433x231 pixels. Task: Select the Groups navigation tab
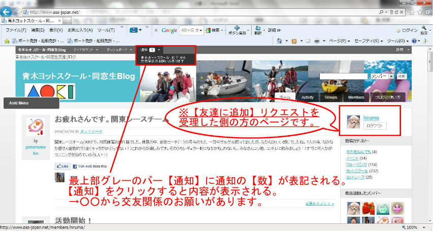tap(331, 97)
